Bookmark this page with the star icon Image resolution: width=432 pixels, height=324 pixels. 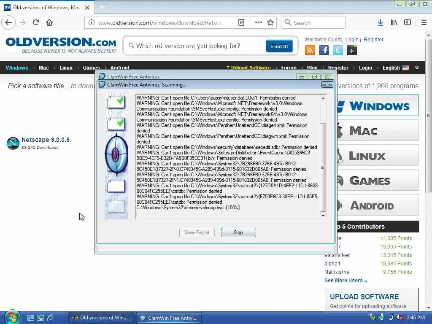pyautogui.click(x=270, y=23)
